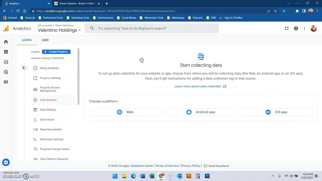The image size is (322, 181).
Task: Open Data Settings menu item
Action: pyautogui.click(x=48, y=110)
